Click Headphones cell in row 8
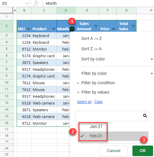154x157 pixels. click(44, 69)
